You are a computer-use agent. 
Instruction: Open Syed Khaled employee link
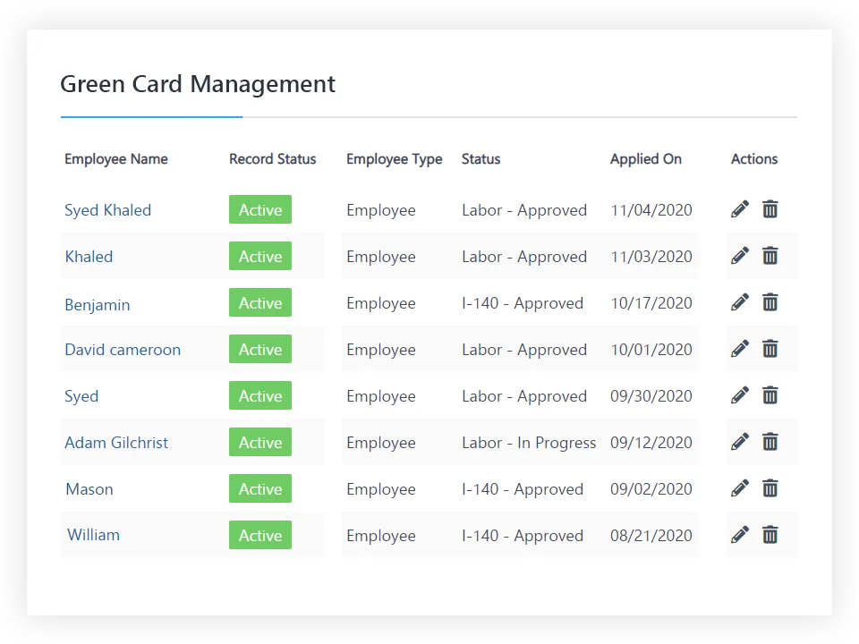click(107, 210)
